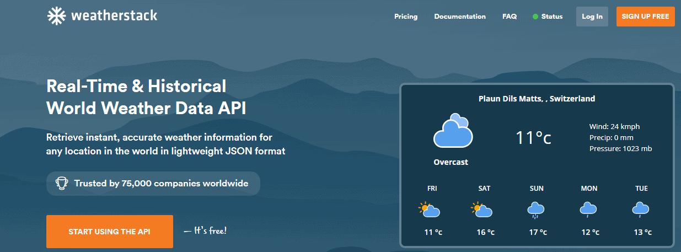Click the weatherstack brand name text
681x252 pixels.
pyautogui.click(x=114, y=16)
